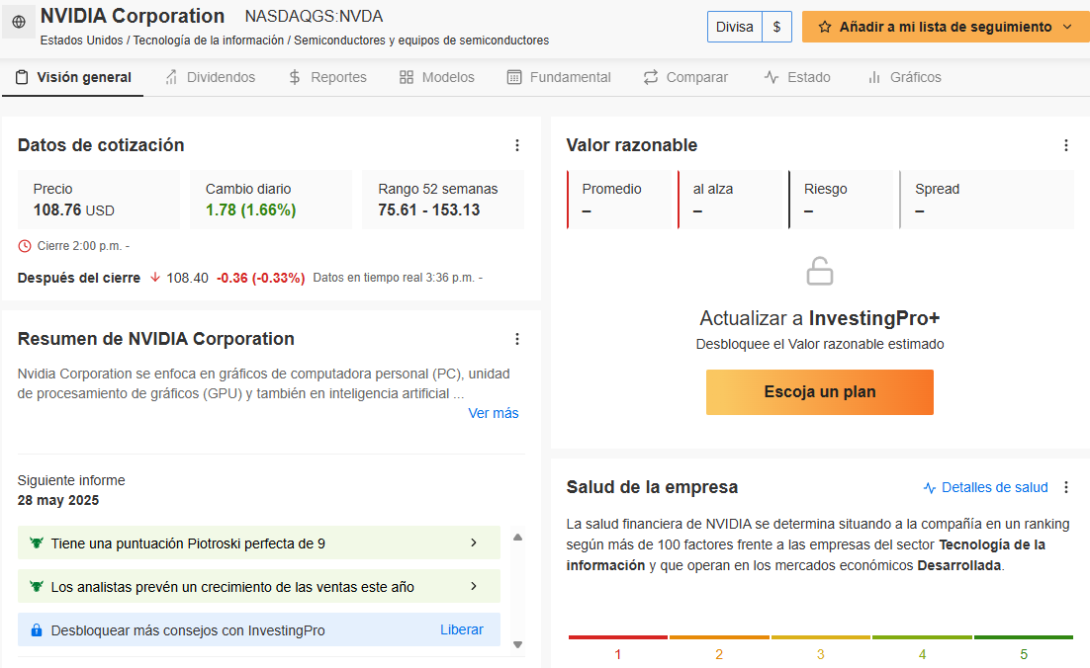This screenshot has height=668, width=1090.
Task: Click bull icon on Piotroski tip
Action: click(x=37, y=543)
